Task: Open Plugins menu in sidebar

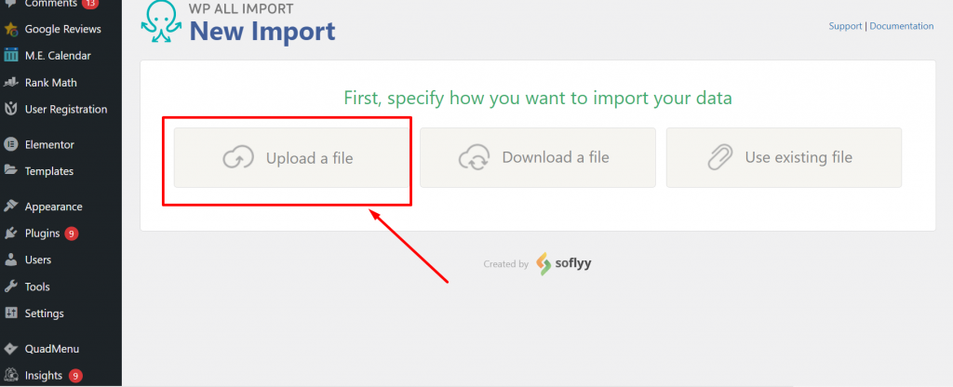Action: pyautogui.click(x=42, y=234)
